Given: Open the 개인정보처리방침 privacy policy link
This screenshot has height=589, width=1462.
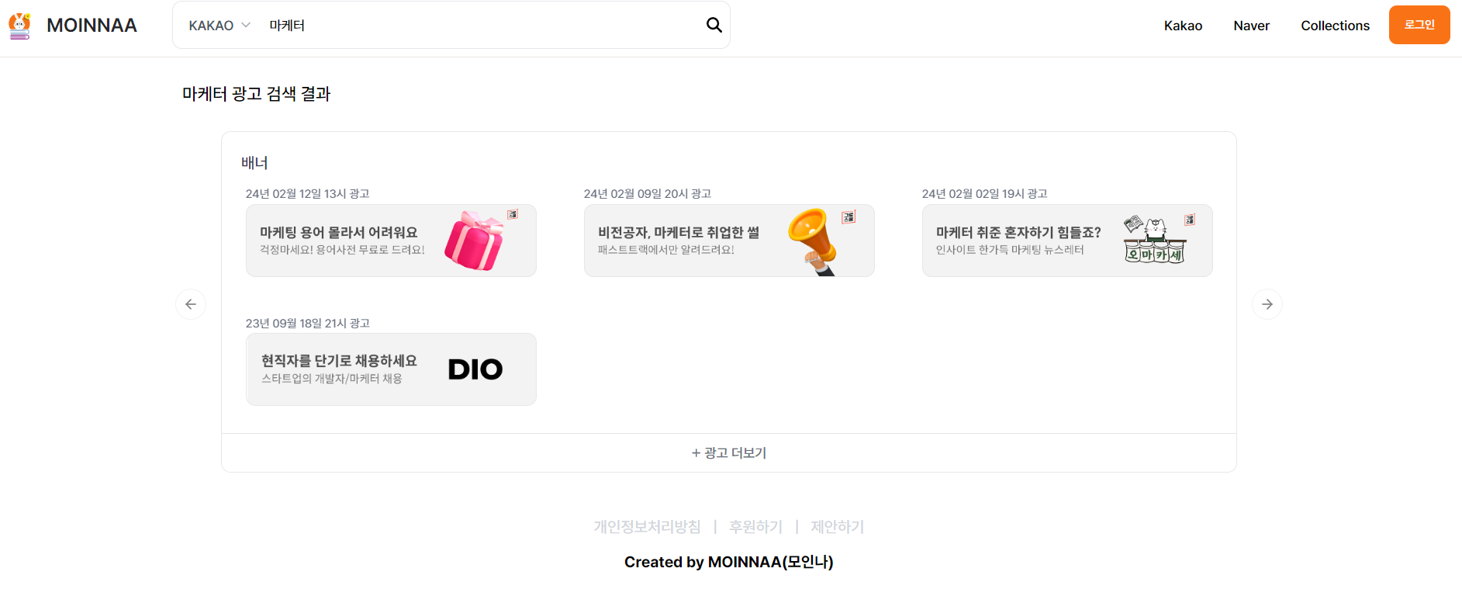Looking at the screenshot, I should click(648, 526).
